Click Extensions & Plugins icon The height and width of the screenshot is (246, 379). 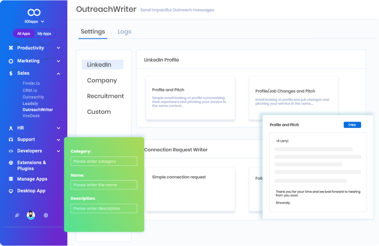11,163
